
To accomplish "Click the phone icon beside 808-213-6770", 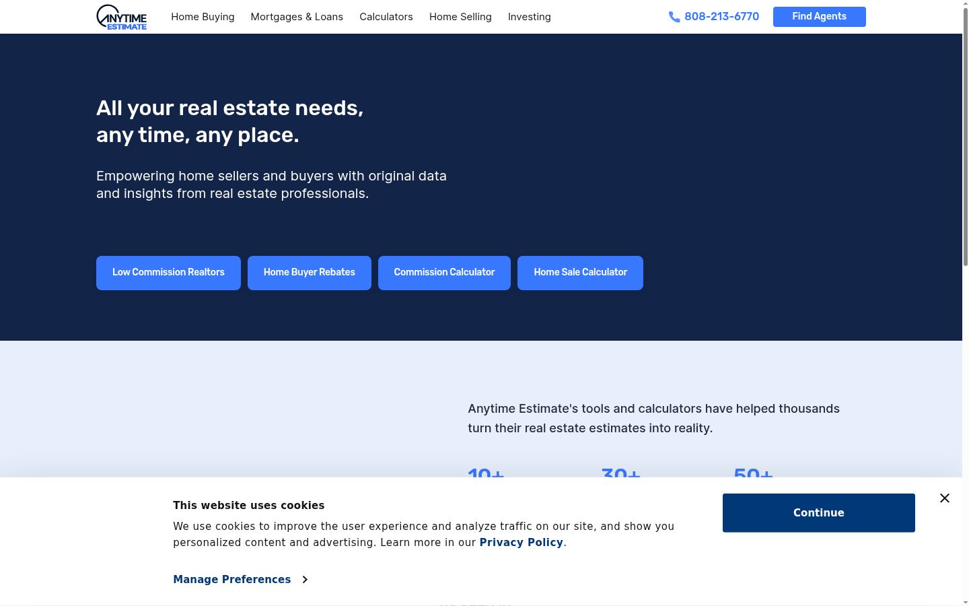I will tap(674, 17).
